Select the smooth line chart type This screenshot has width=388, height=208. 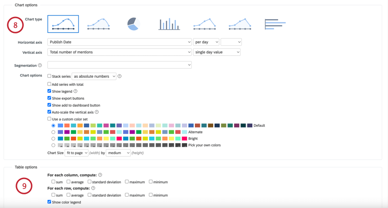tap(63, 24)
